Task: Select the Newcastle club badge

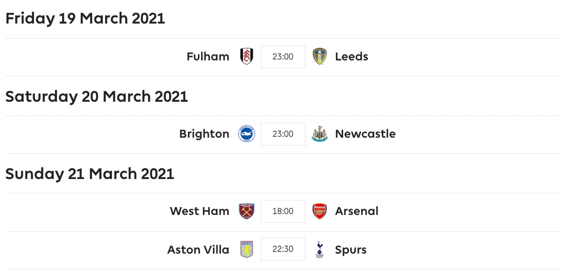Action: coord(320,134)
